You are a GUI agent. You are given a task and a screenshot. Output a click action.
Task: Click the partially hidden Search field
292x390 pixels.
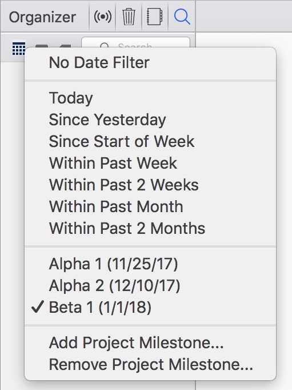pyautogui.click(x=135, y=42)
